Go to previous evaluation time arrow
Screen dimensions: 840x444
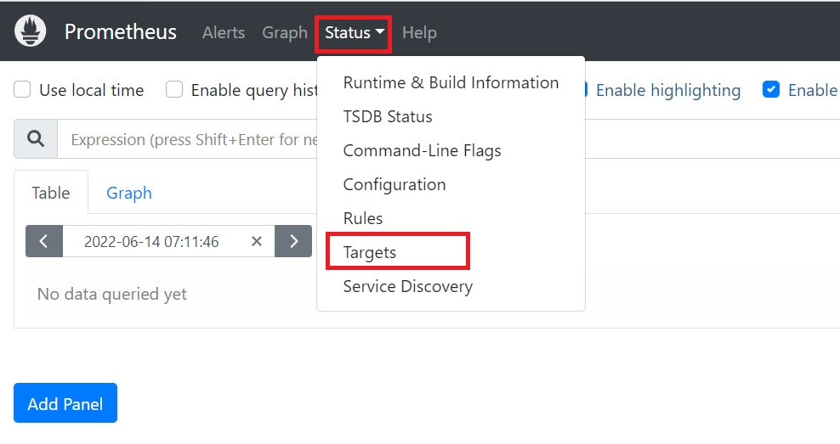(44, 241)
